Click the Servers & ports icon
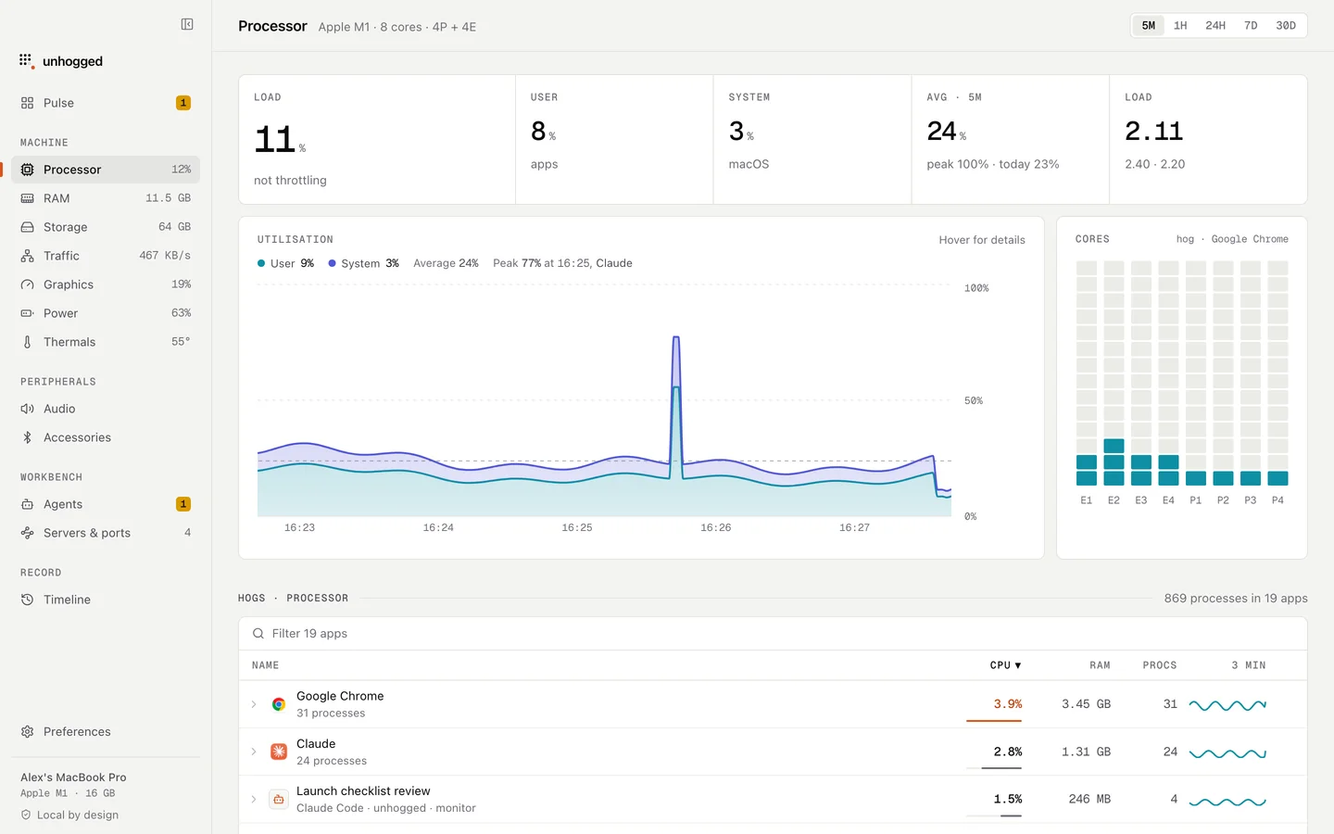Viewport: 1334px width, 834px height. [x=27, y=533]
